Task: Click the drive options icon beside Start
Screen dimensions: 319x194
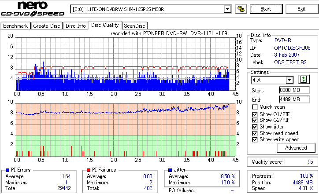Action: 241,9
